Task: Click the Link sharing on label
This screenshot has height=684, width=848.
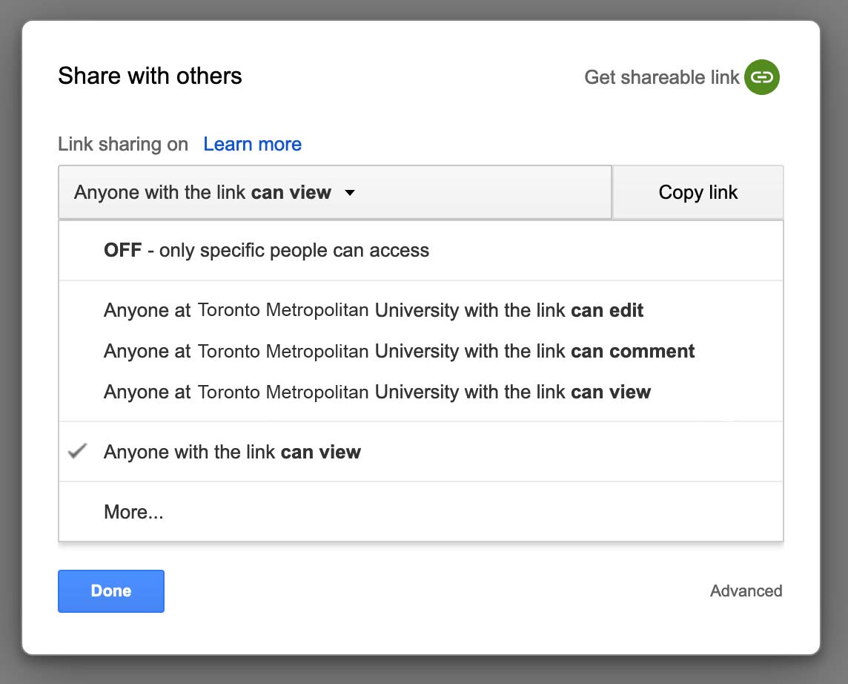Action: (123, 144)
